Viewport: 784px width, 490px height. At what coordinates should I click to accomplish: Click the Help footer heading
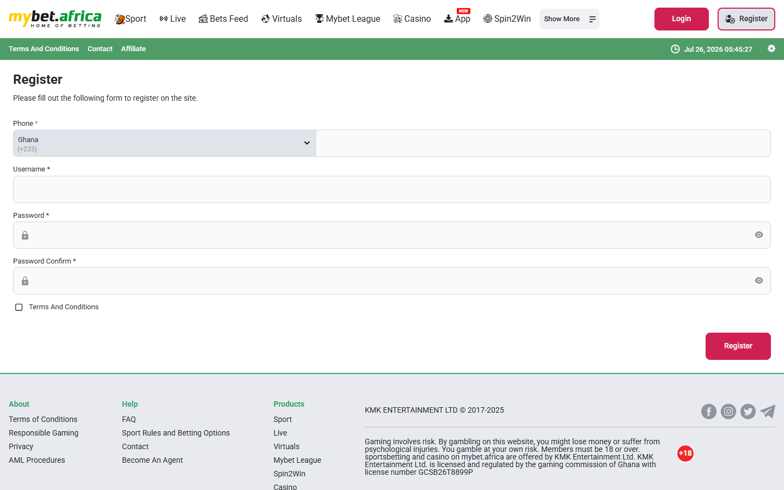130,404
